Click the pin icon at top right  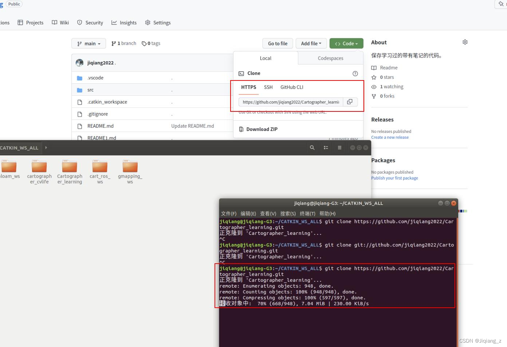tap(501, 4)
